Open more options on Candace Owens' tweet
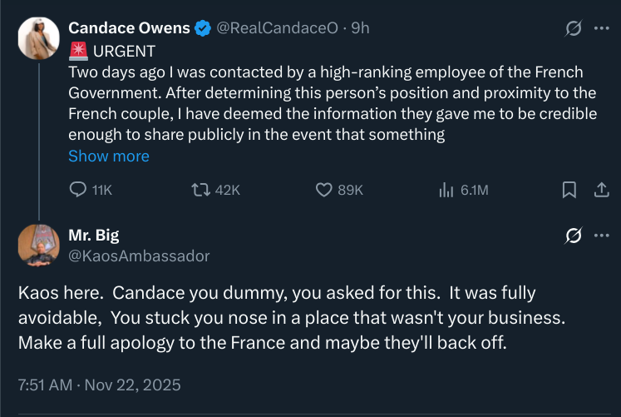This screenshot has width=621, height=417. [x=602, y=28]
